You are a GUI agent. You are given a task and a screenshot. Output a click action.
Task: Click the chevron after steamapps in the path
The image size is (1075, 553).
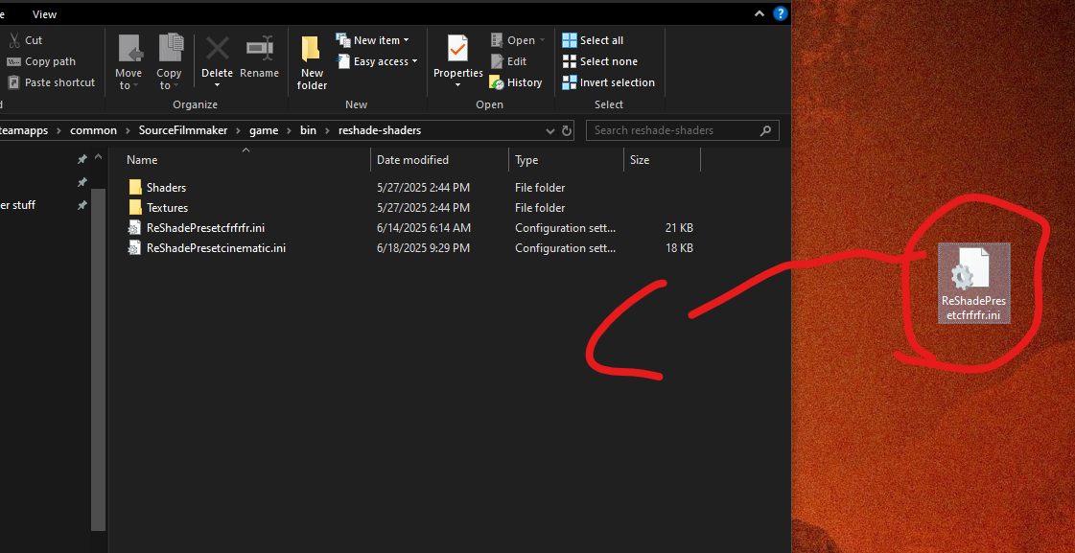[x=58, y=130]
